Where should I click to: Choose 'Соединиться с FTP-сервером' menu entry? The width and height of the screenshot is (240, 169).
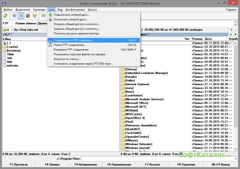[73, 40]
